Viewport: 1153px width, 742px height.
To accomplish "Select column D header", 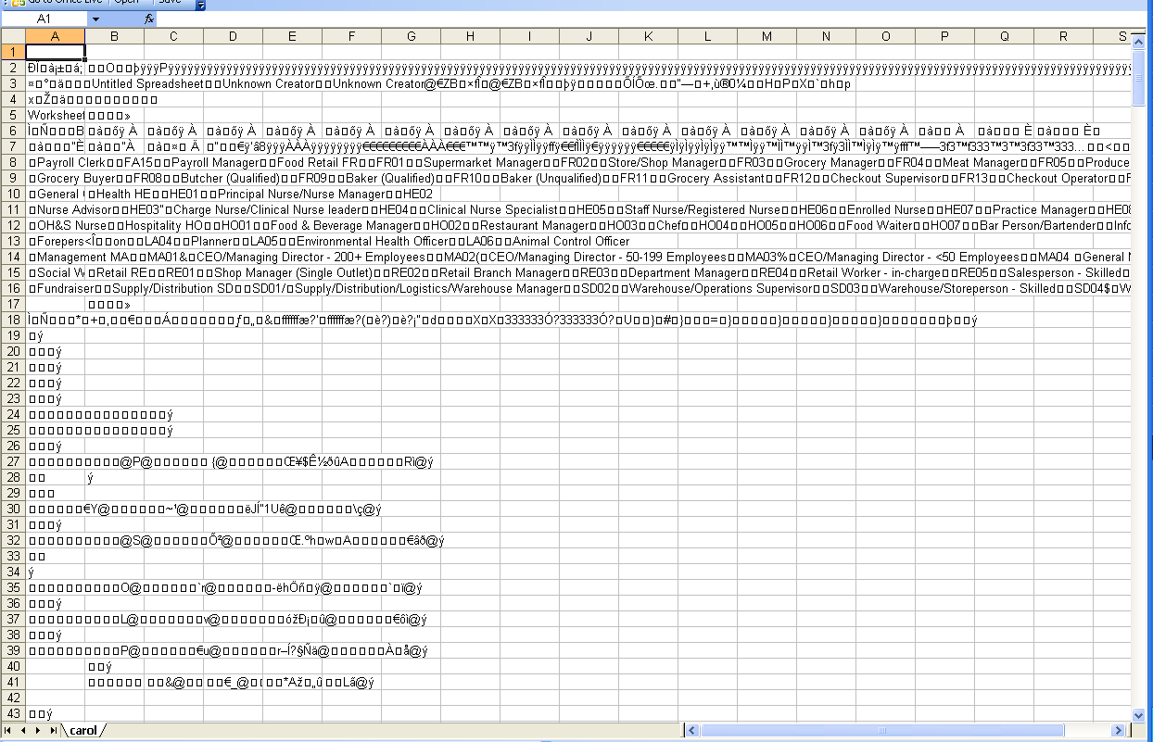I will pyautogui.click(x=233, y=36).
